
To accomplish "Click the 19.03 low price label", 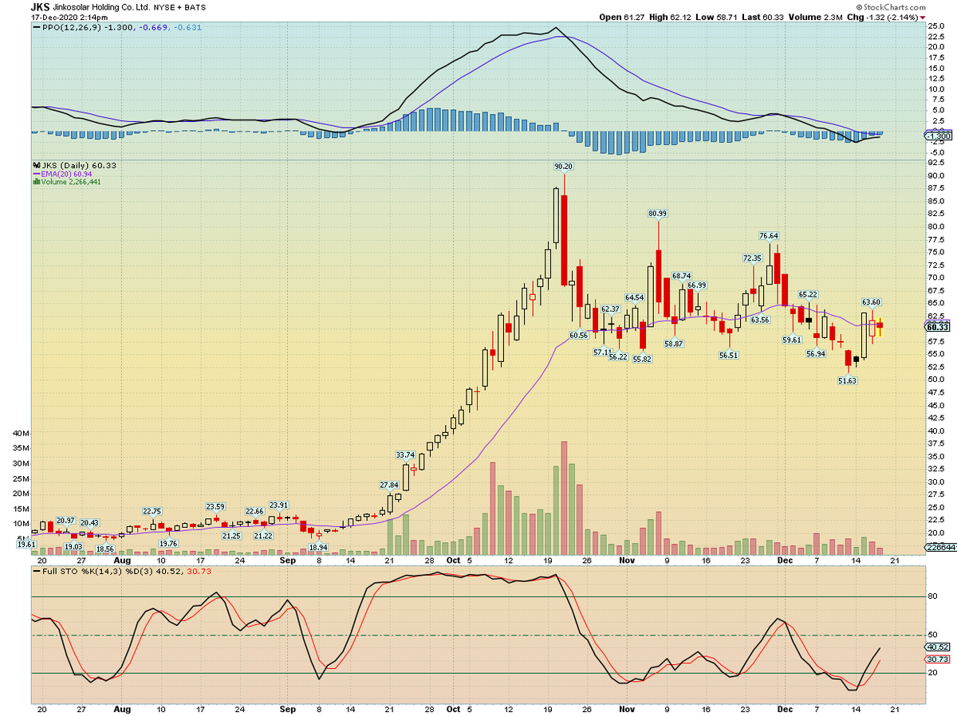I will pyautogui.click(x=73, y=547).
